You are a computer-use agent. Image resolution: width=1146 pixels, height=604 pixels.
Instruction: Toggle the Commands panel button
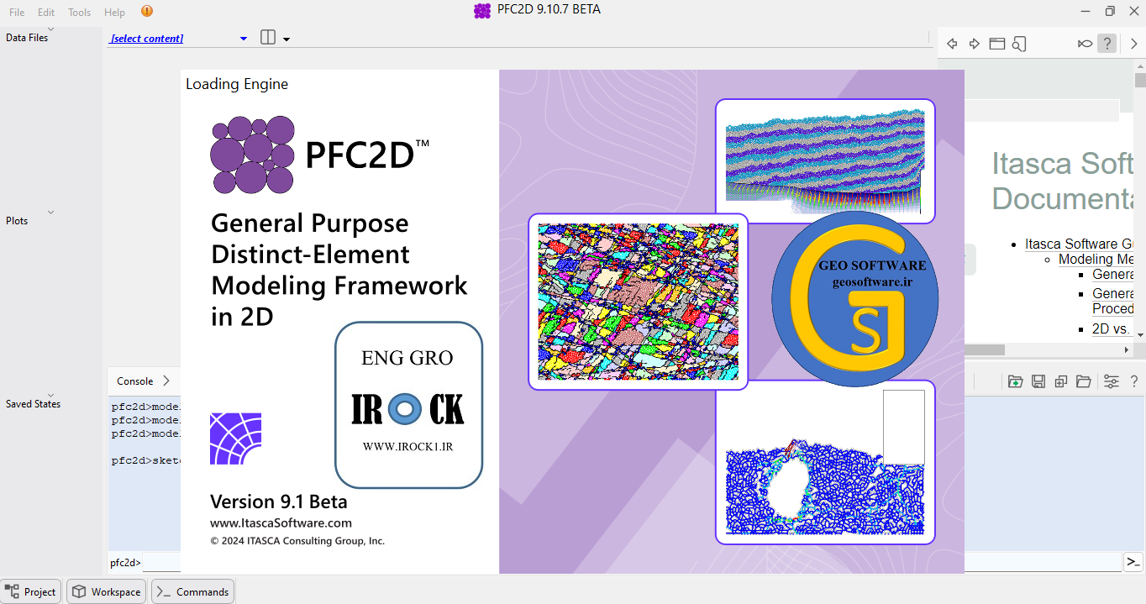pos(192,591)
